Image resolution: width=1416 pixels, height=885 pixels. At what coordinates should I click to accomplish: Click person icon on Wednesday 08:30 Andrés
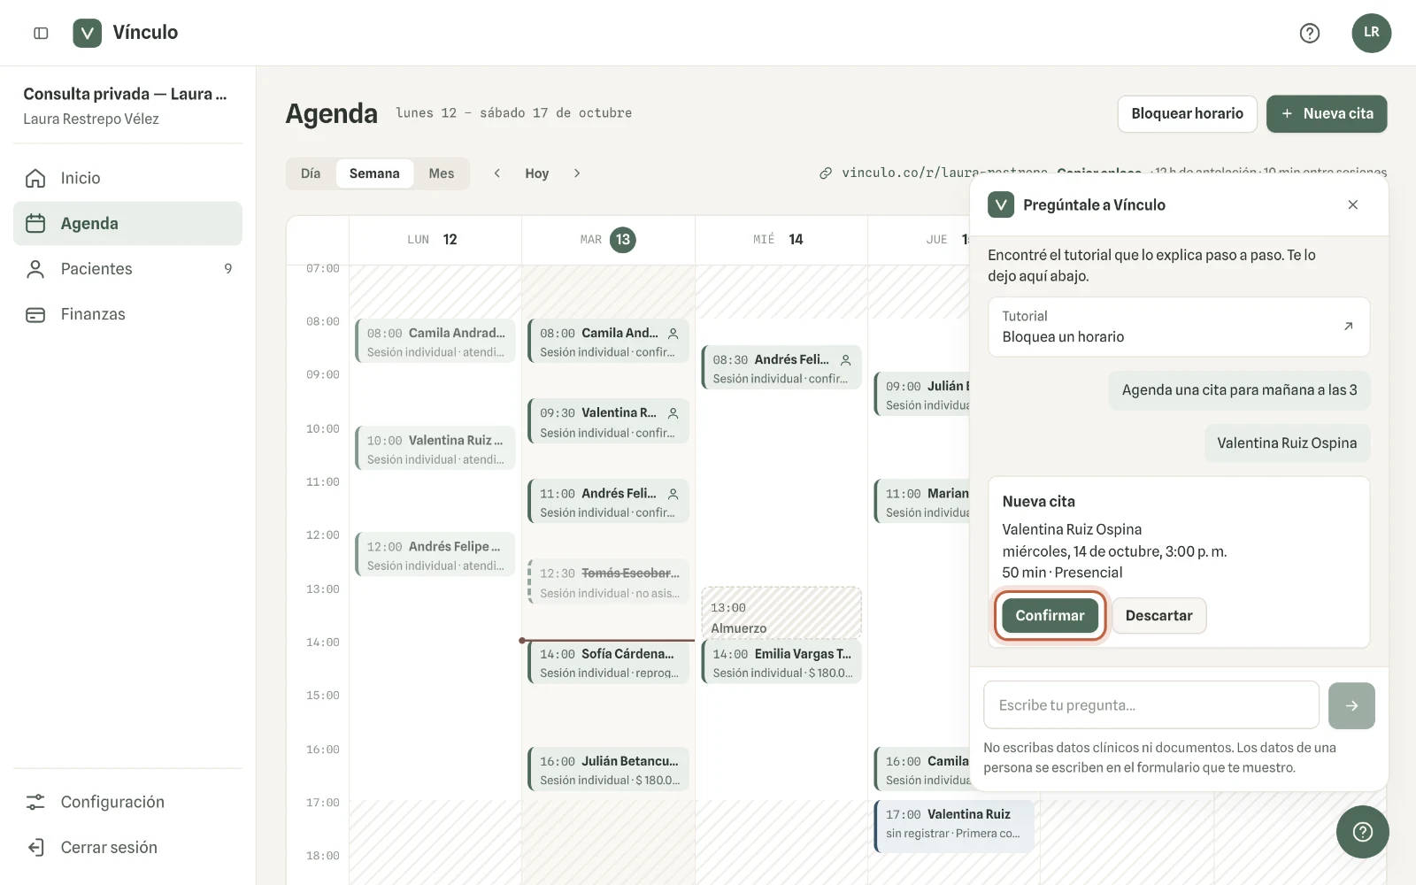click(846, 360)
